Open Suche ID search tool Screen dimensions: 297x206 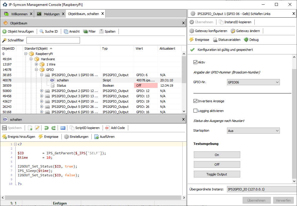click(49, 31)
